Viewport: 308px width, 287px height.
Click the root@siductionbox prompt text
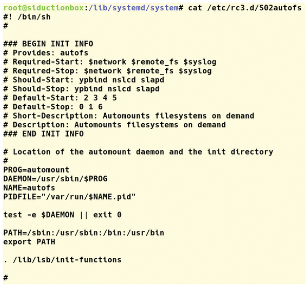(x=44, y=8)
